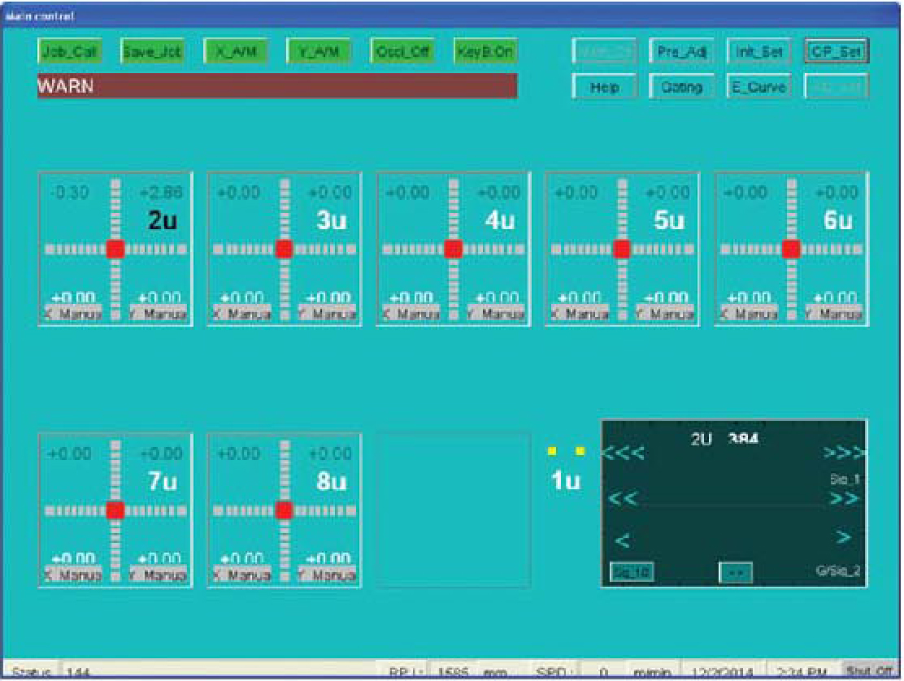This screenshot has height=681, width=904.
Task: Click the Save_Job button
Action: [151, 52]
